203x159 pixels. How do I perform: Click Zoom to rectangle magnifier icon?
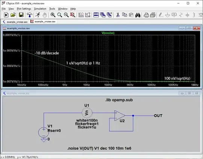(x=59, y=15)
